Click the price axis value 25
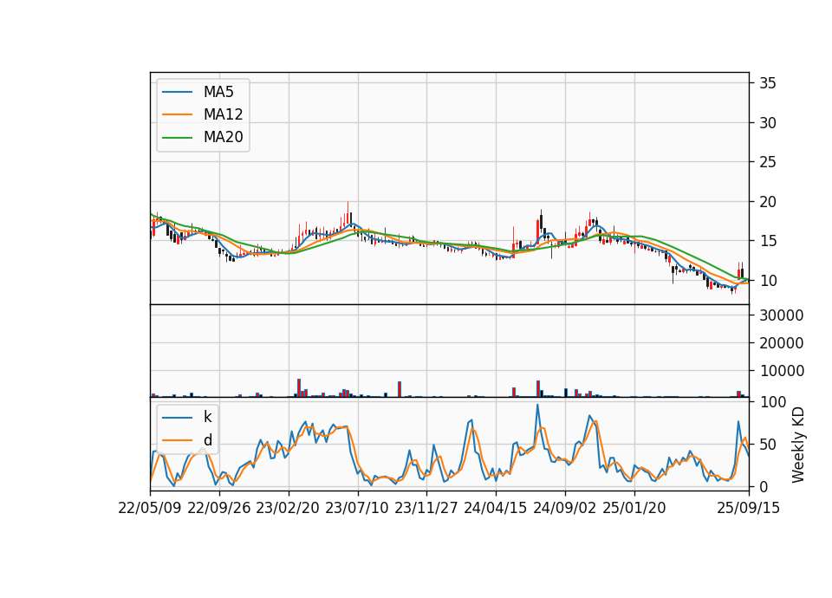The height and width of the screenshot is (598, 832). [x=768, y=162]
